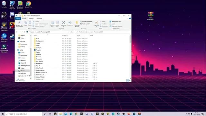Select the Configuration folder
The width and height of the screenshot is (206, 116).
40,41
